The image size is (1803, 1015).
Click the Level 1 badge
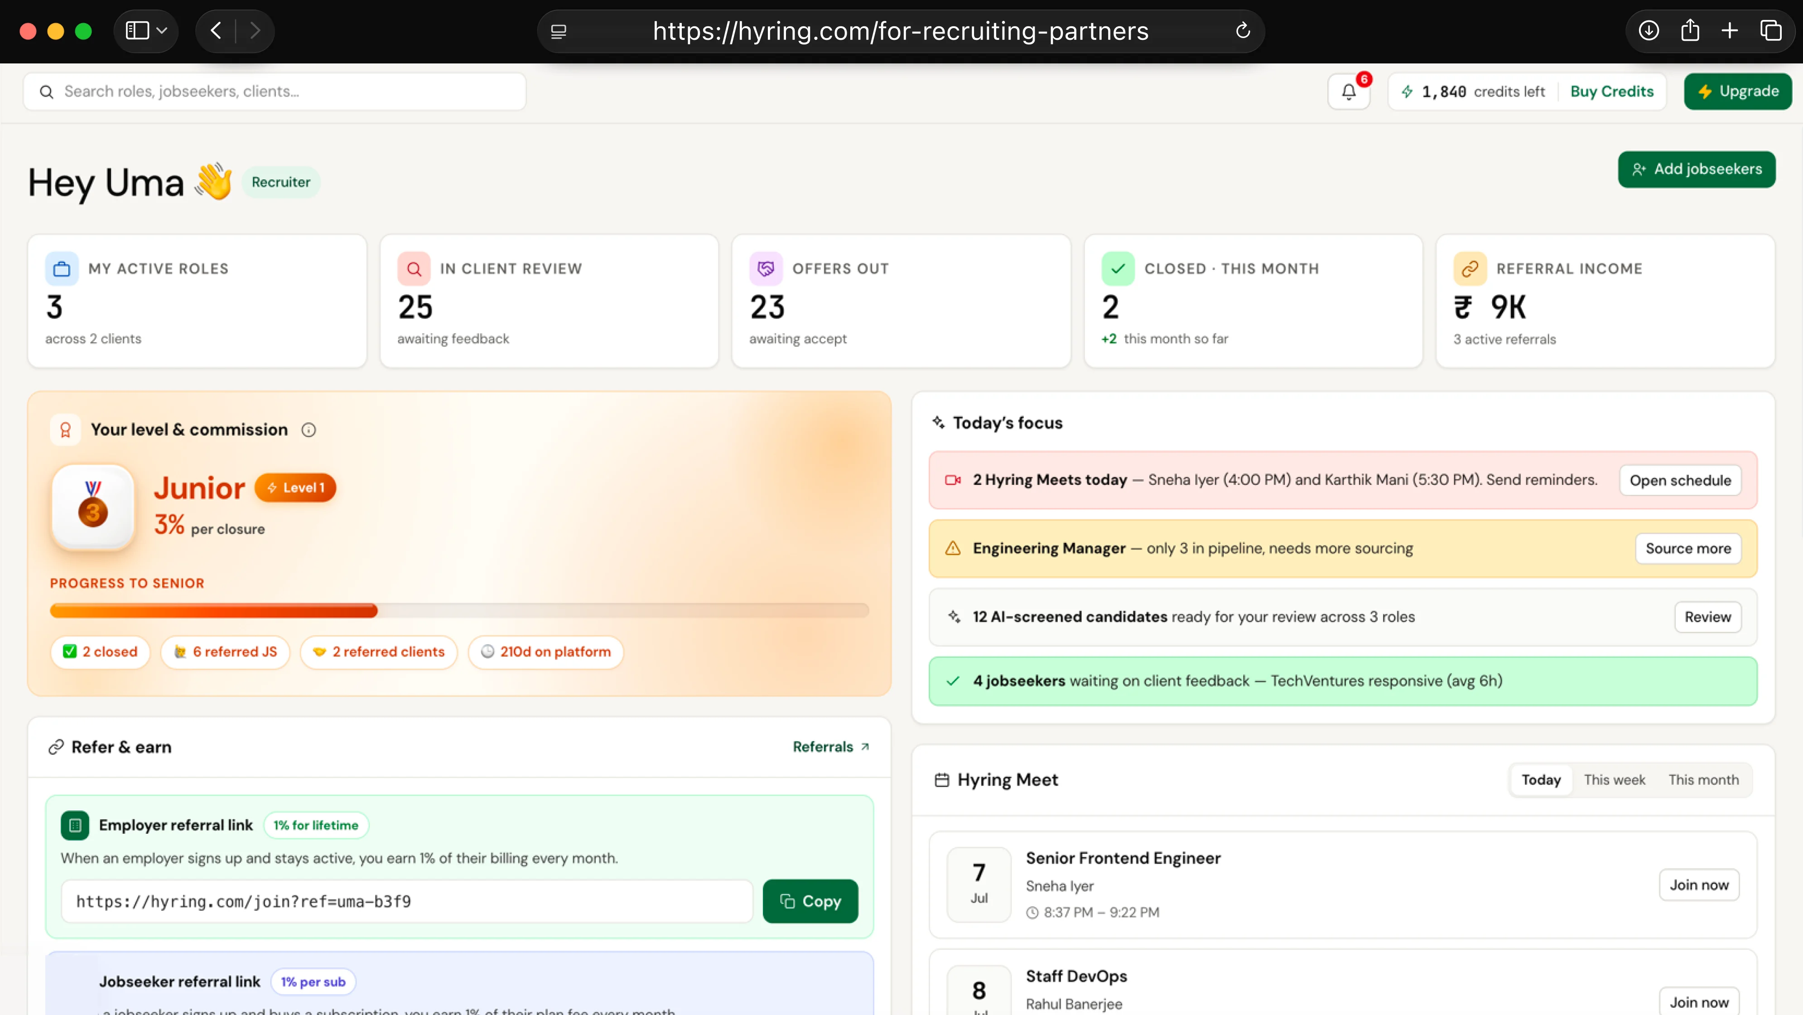click(295, 488)
